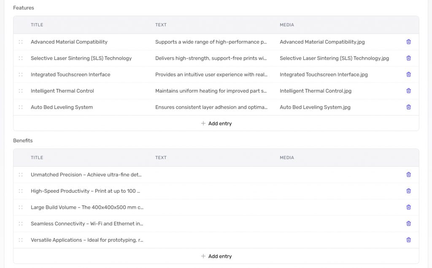Remove the Integrated Touchscreen Interface entry

408,74
